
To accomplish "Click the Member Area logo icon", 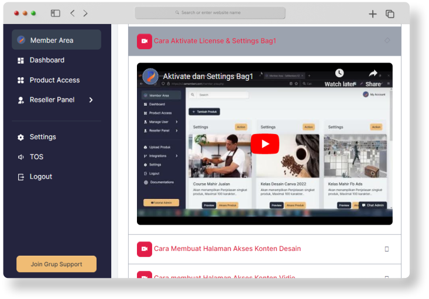I will [x=21, y=40].
